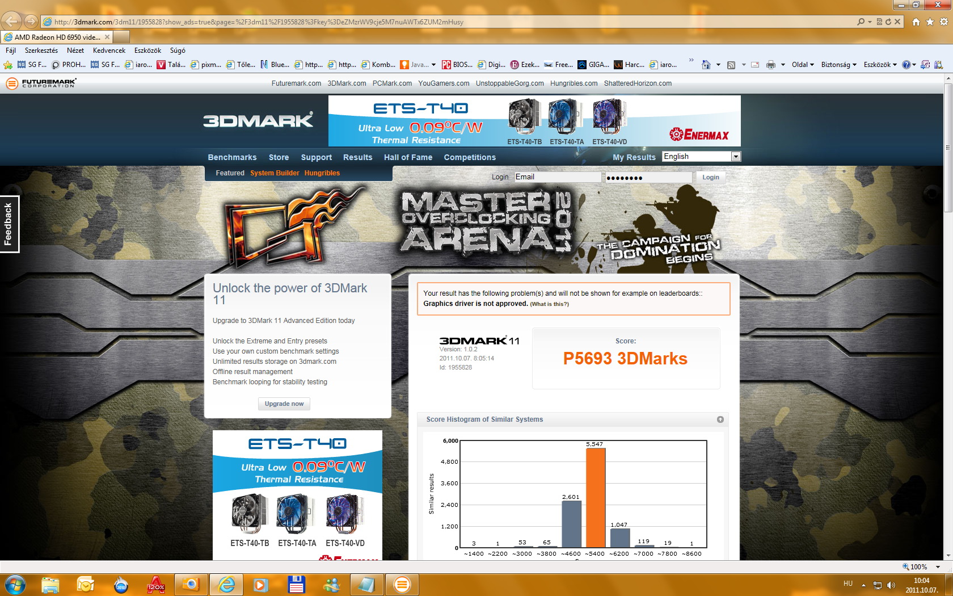Image resolution: width=953 pixels, height=596 pixels.
Task: Open the Tools gear icon at top right
Action: (944, 22)
